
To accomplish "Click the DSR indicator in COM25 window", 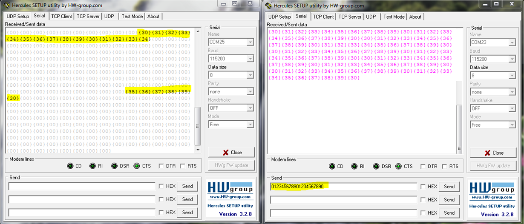I will coord(114,166).
